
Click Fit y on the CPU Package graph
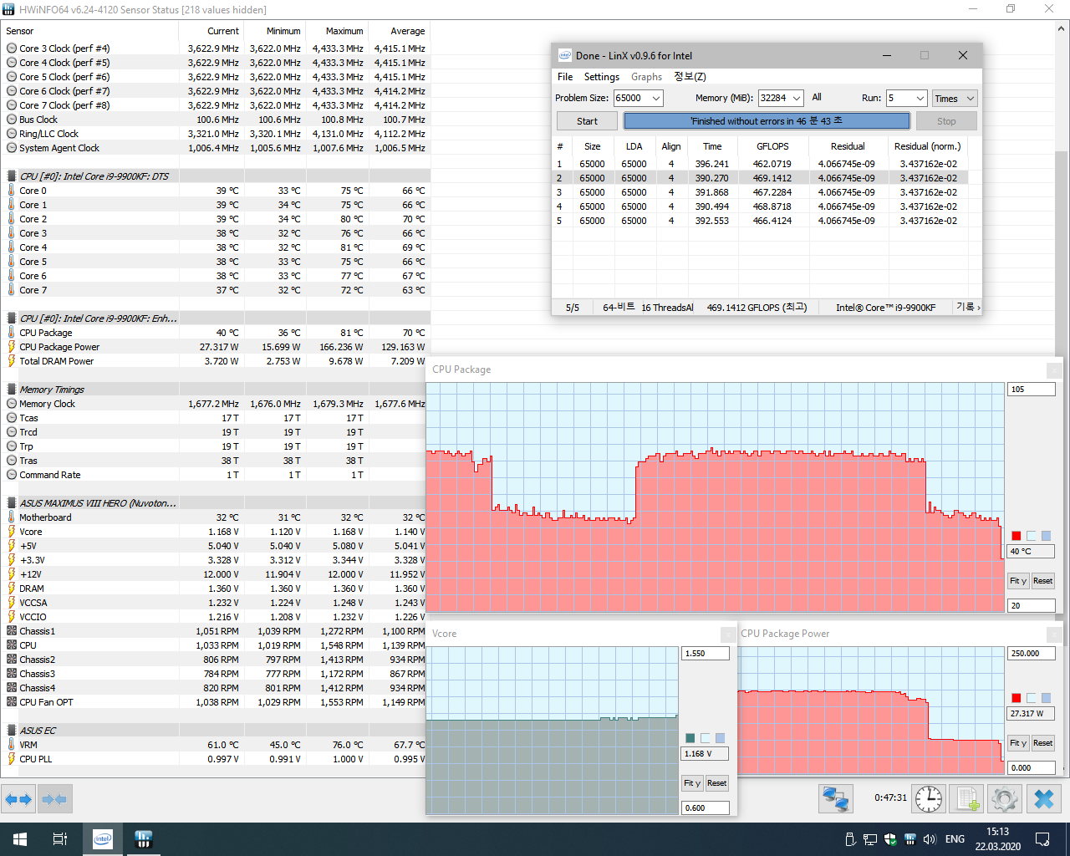pyautogui.click(x=1018, y=581)
